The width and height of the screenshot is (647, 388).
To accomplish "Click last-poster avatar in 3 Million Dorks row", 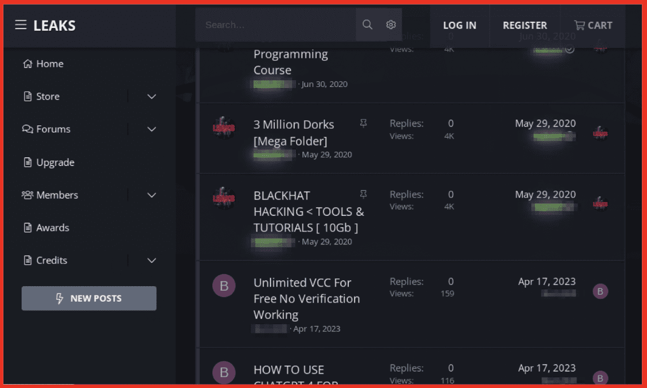I will [600, 133].
